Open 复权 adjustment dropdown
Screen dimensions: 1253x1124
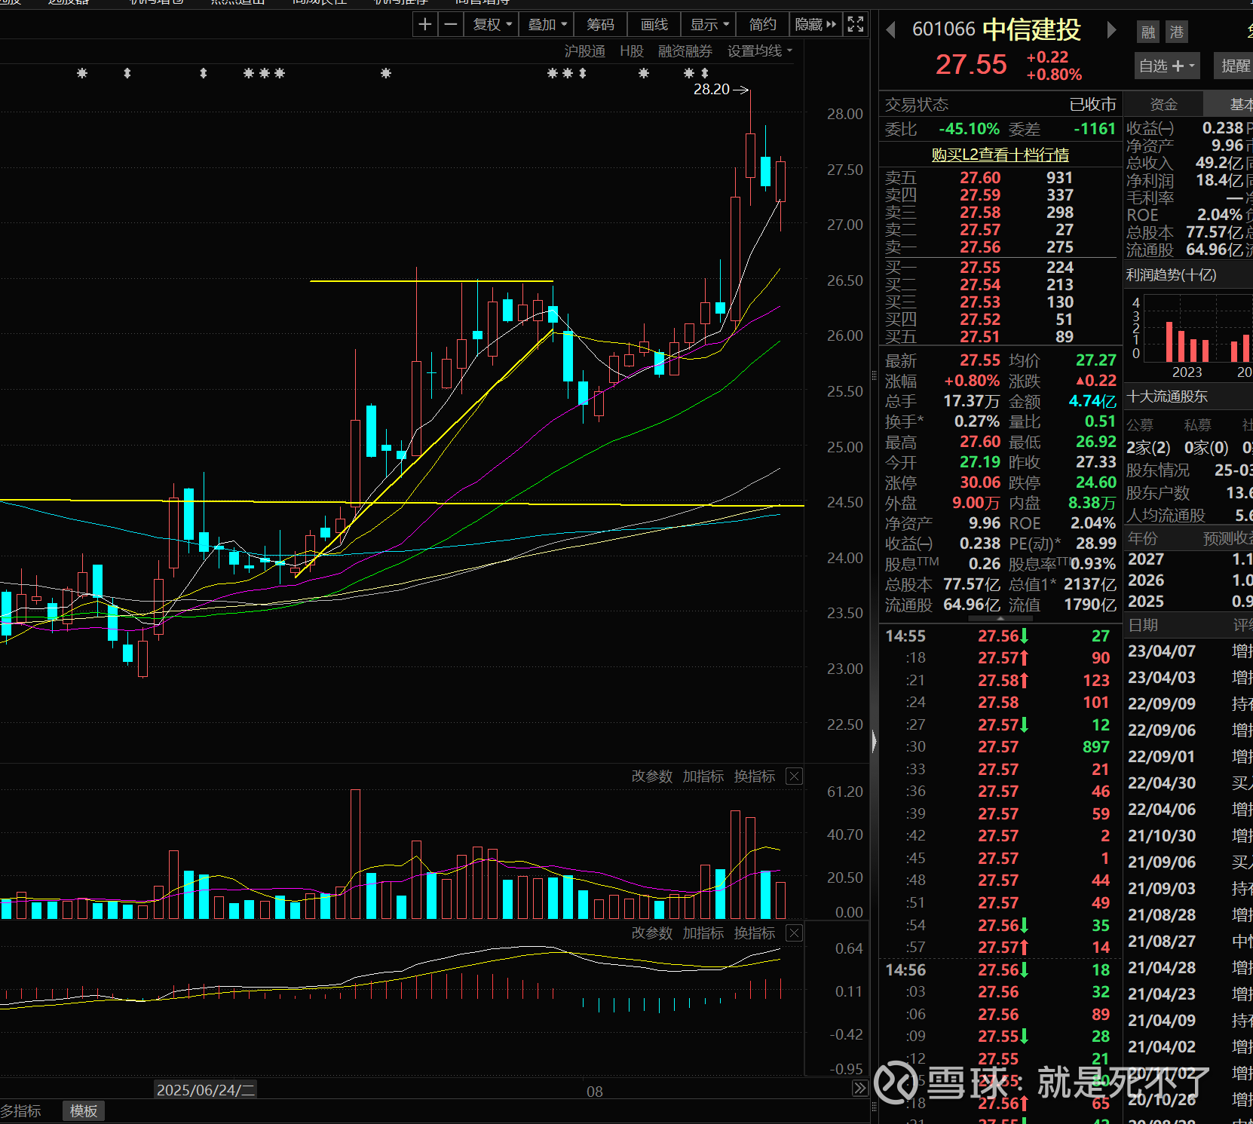click(492, 25)
